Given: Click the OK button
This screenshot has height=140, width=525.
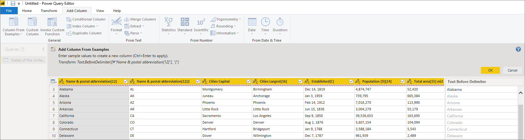Looking at the screenshot, I should 490,70.
